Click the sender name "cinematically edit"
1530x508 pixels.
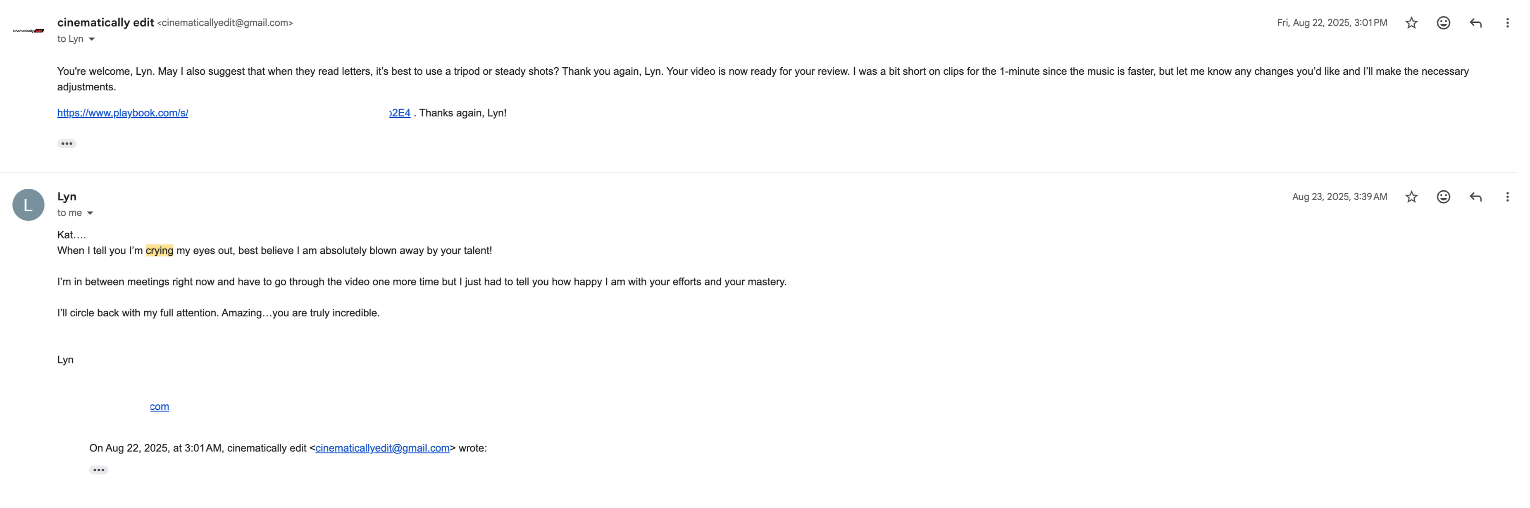click(105, 23)
